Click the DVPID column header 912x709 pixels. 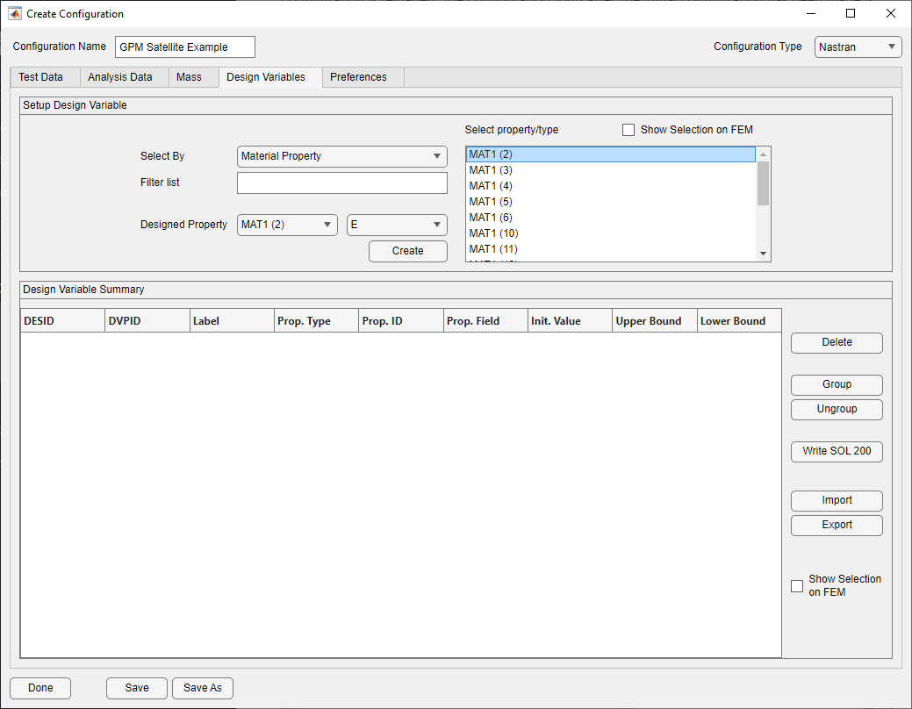click(x=147, y=321)
